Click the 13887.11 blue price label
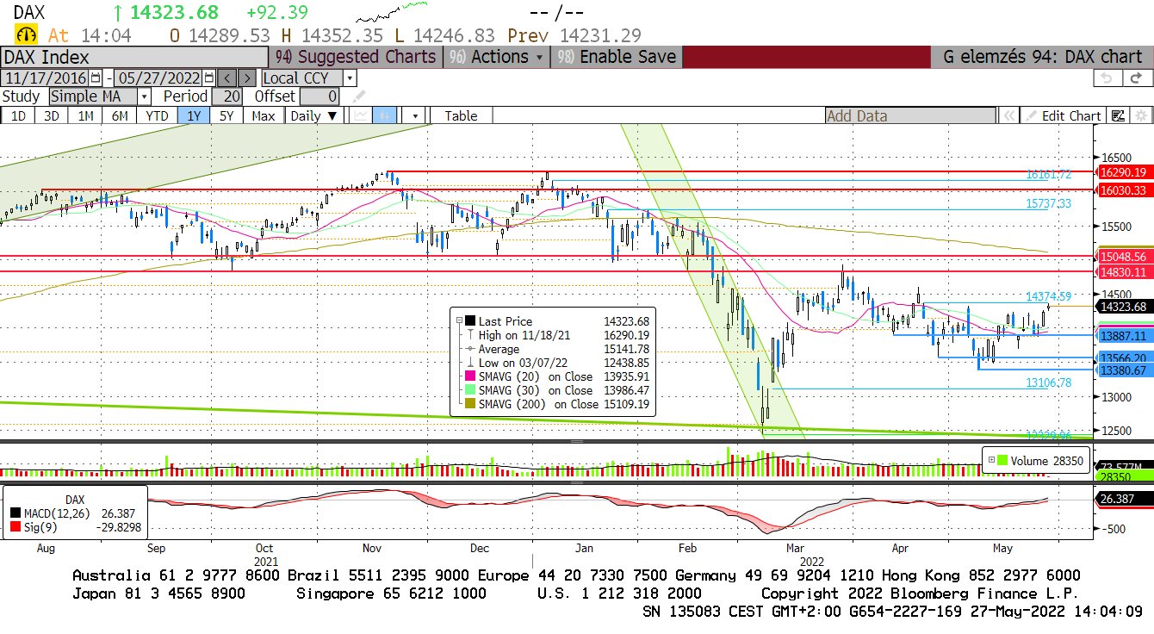The image size is (1154, 634). click(1123, 336)
